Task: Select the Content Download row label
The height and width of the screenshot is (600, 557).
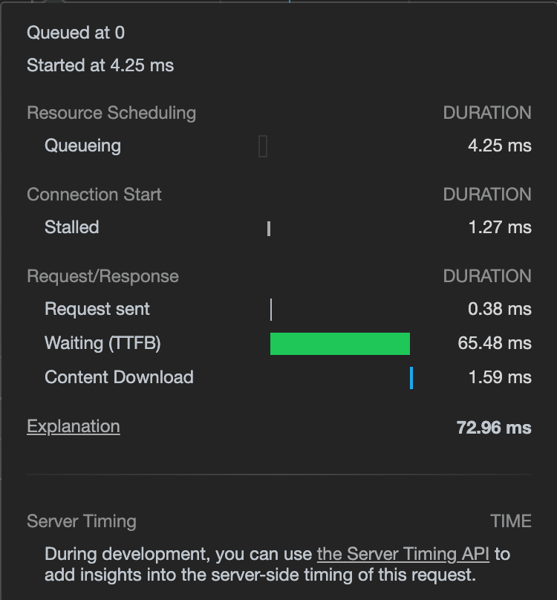Action: [119, 377]
